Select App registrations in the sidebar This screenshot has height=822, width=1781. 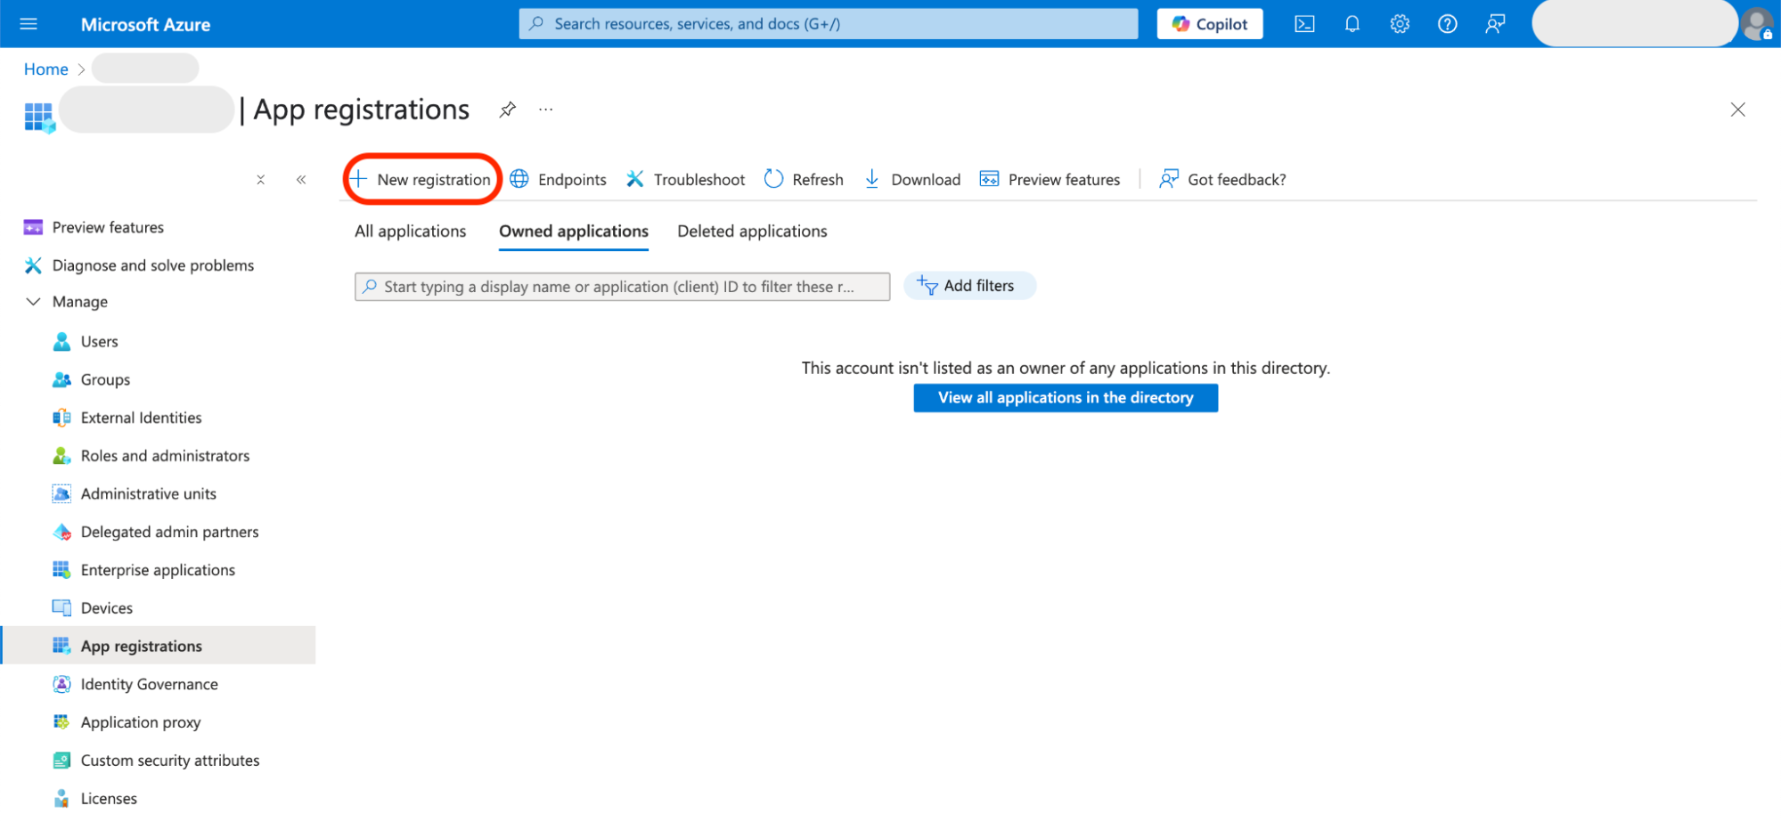[158, 646]
